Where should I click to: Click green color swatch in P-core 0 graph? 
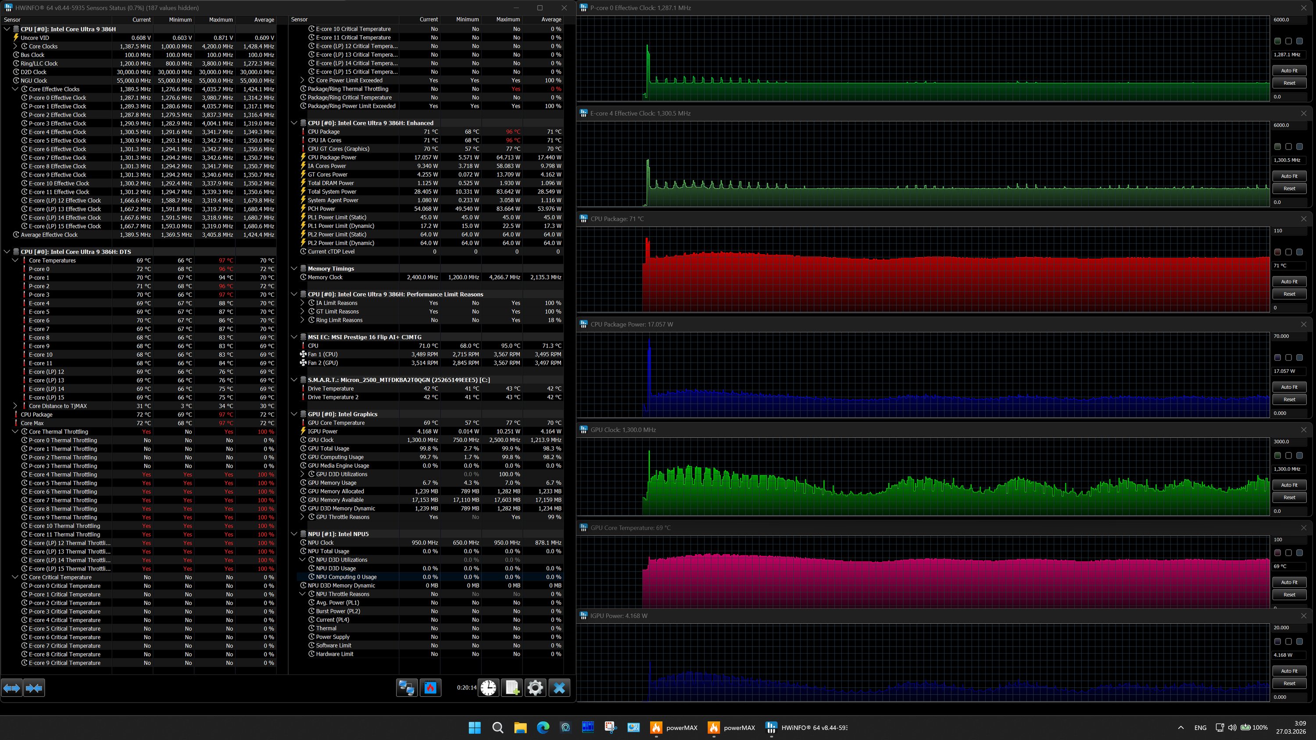pos(1277,41)
